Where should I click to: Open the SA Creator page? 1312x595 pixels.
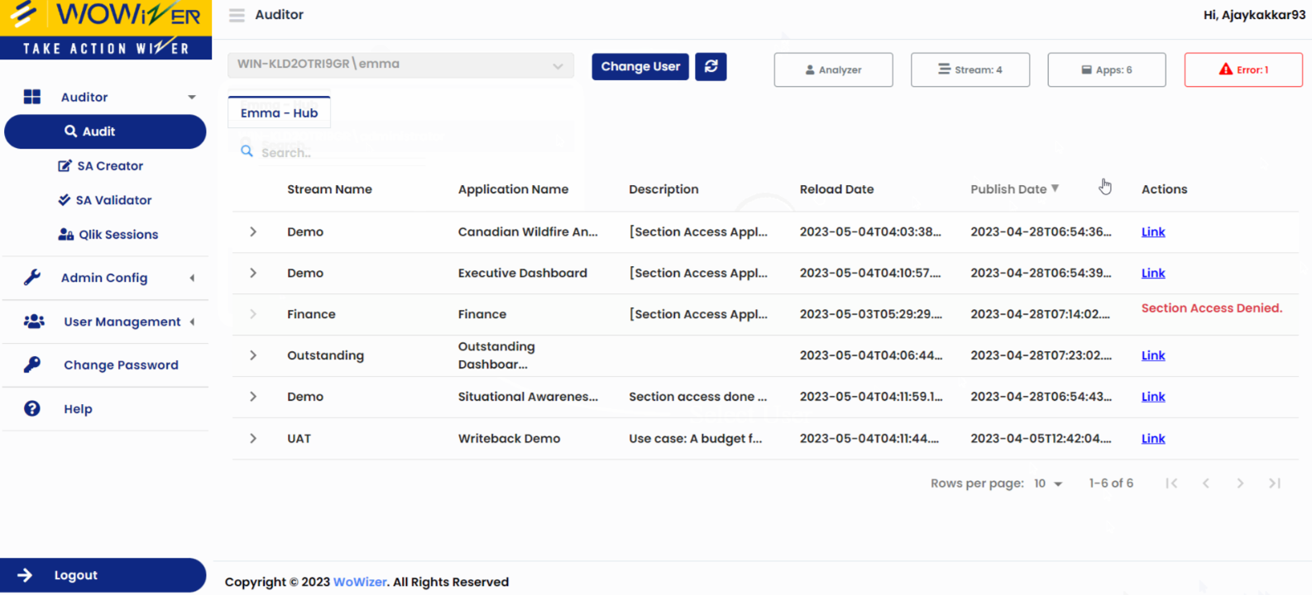100,166
